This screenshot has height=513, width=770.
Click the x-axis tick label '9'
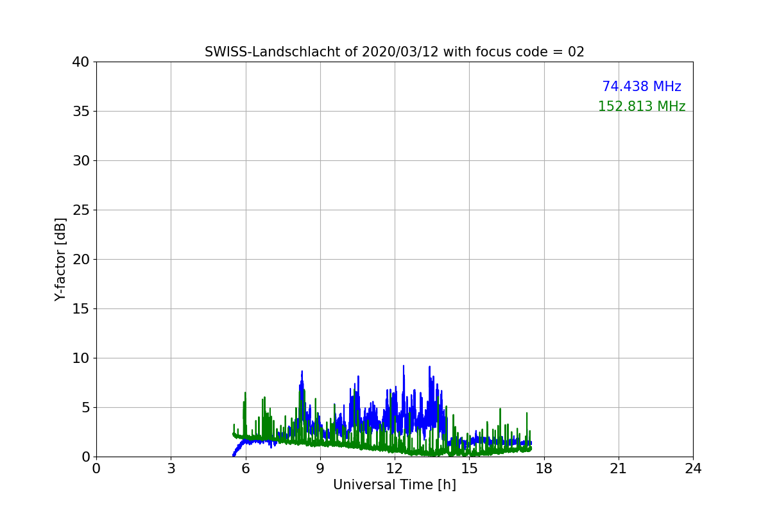(320, 469)
